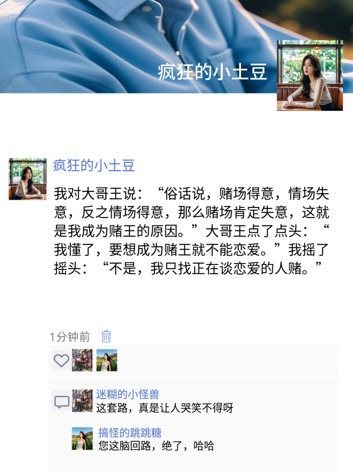353x471 pixels.
Task: Click empty space below the last comment
Action: click(x=192, y=462)
